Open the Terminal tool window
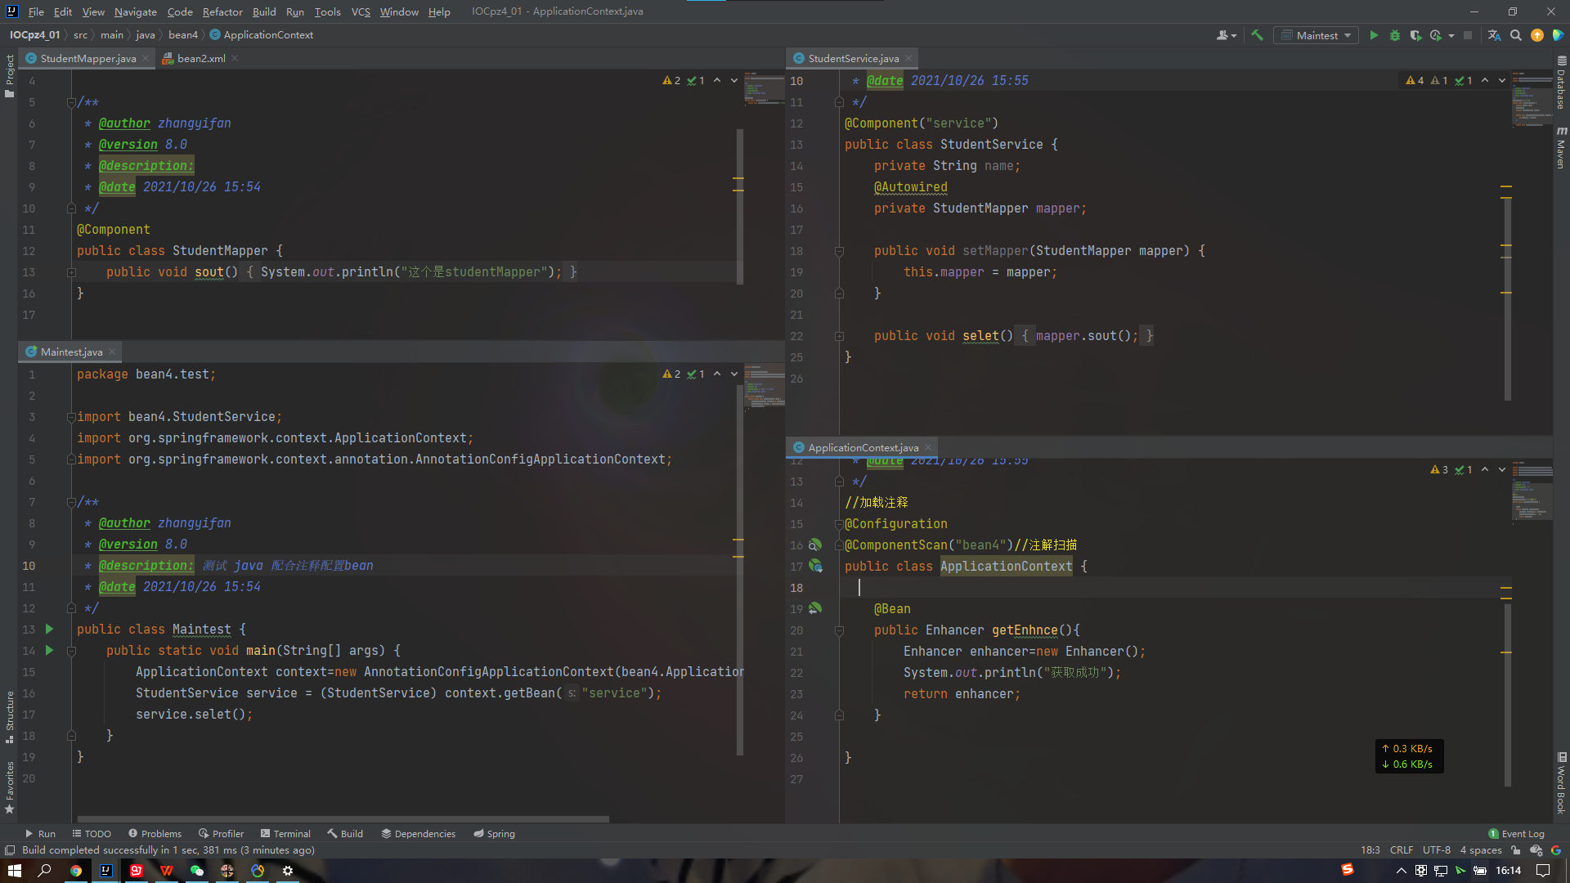 [x=285, y=833]
